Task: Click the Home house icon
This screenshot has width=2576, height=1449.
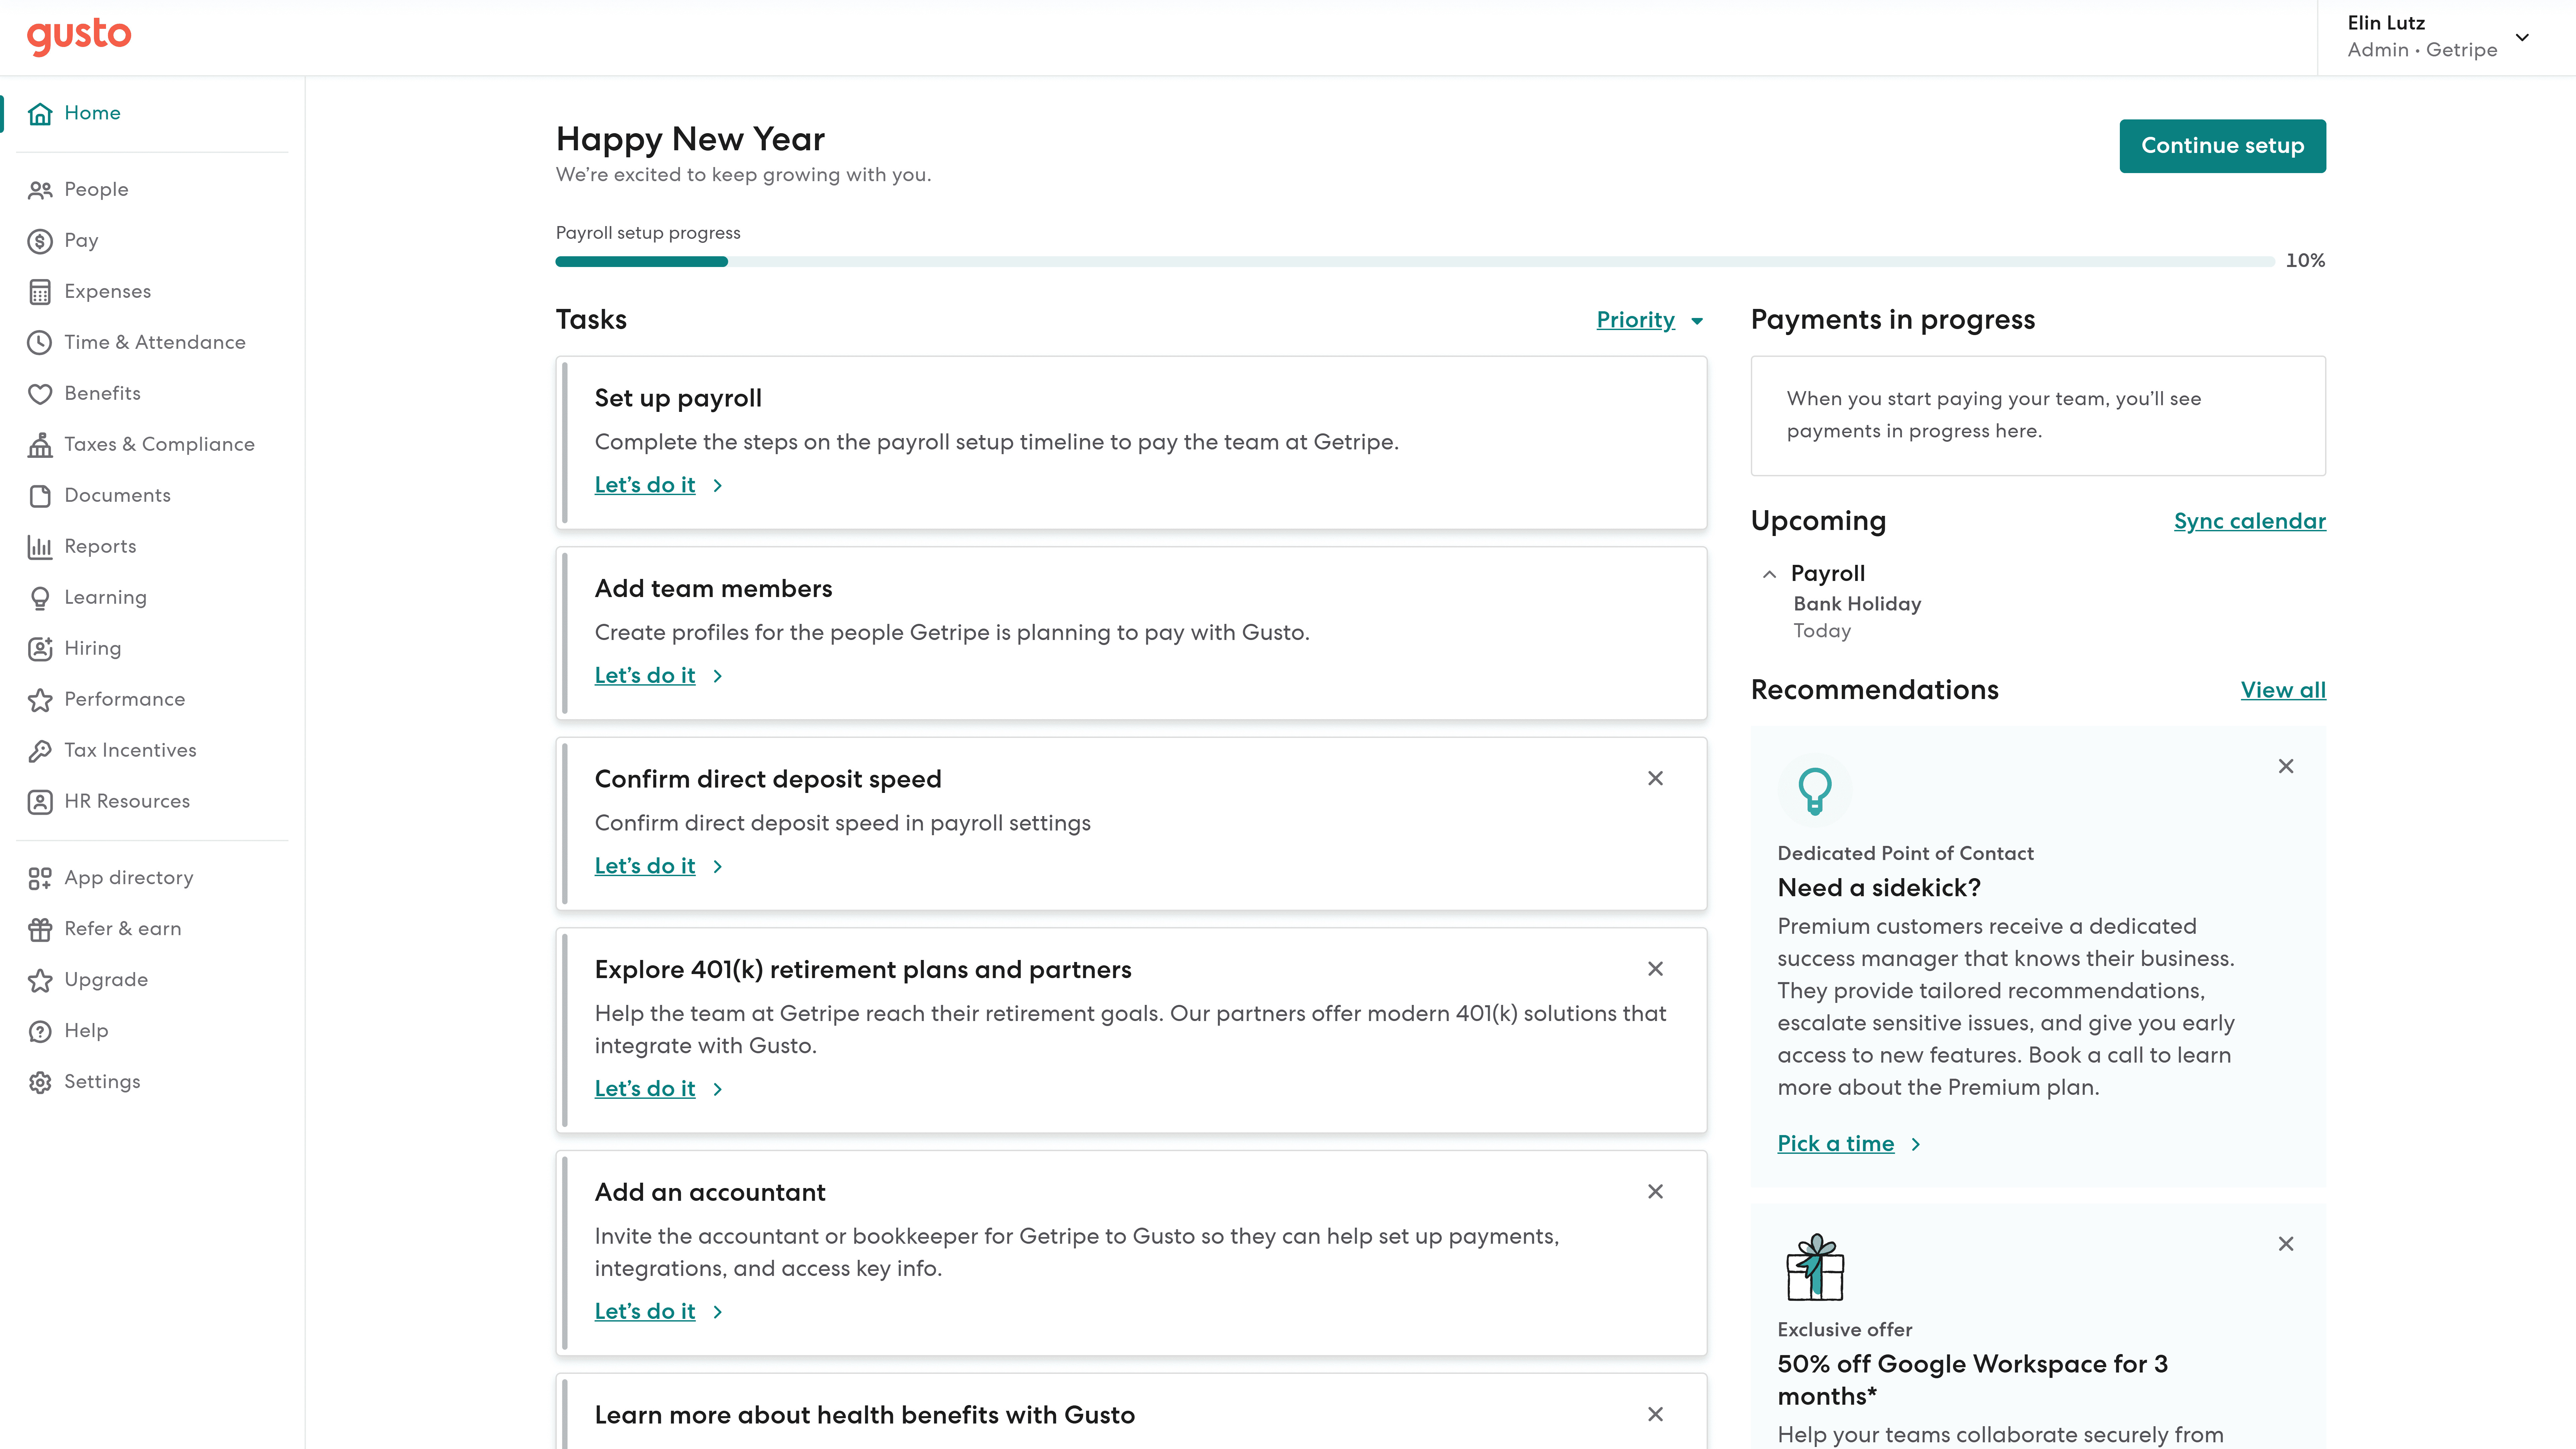Action: 40,114
